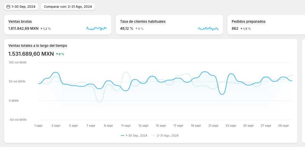
Task: Click the down-trend arrow beside 1,2 %
Action: [x=41, y=29]
